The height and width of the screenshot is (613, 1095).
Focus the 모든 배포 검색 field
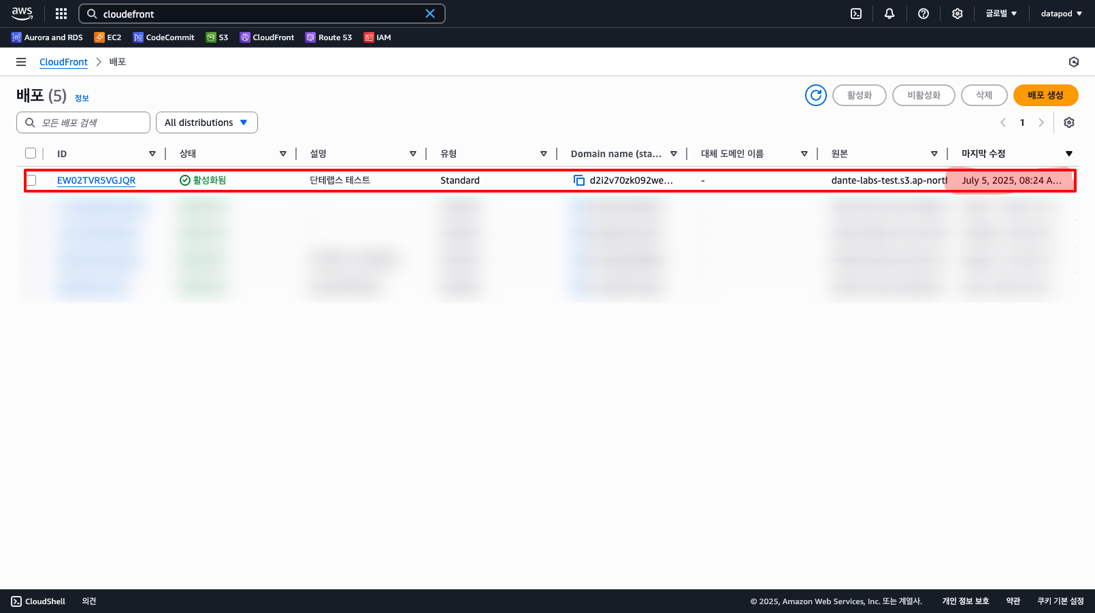click(83, 122)
